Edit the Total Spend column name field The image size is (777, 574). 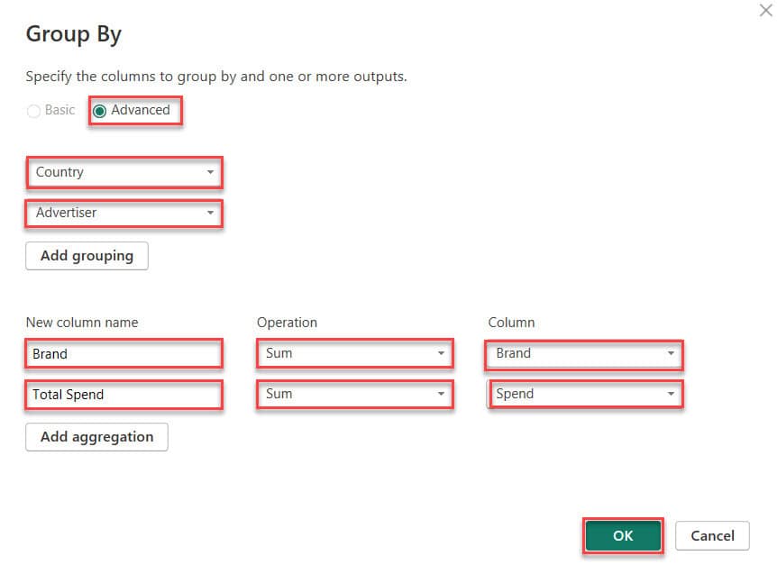pos(123,394)
